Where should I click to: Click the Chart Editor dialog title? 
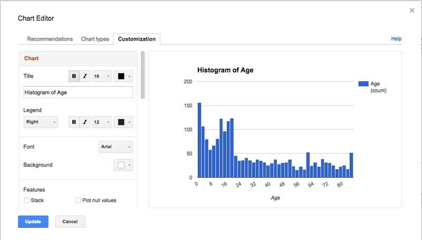tap(36, 18)
